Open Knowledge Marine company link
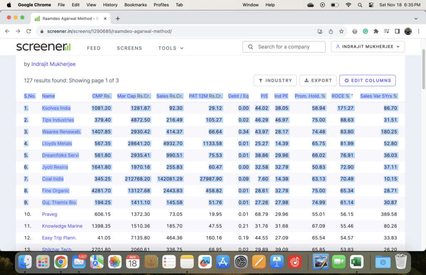The width and height of the screenshot is (426, 275). tap(62, 226)
